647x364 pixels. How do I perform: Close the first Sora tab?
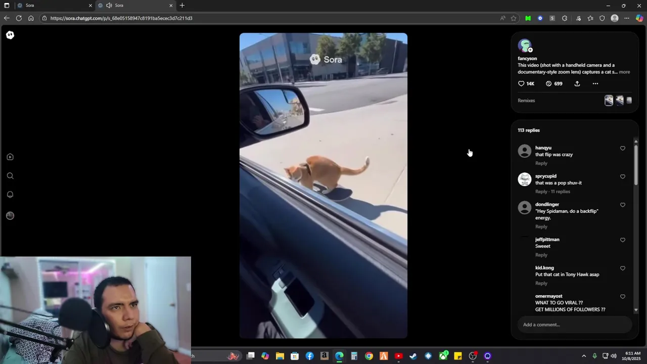click(90, 6)
